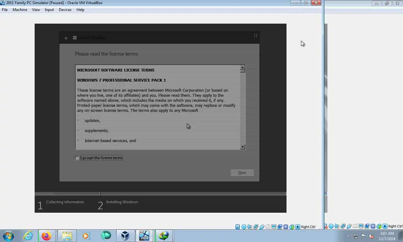Click the 'Right Ctrl' label in the background VM window
This screenshot has width=403, height=242.
[395, 226]
